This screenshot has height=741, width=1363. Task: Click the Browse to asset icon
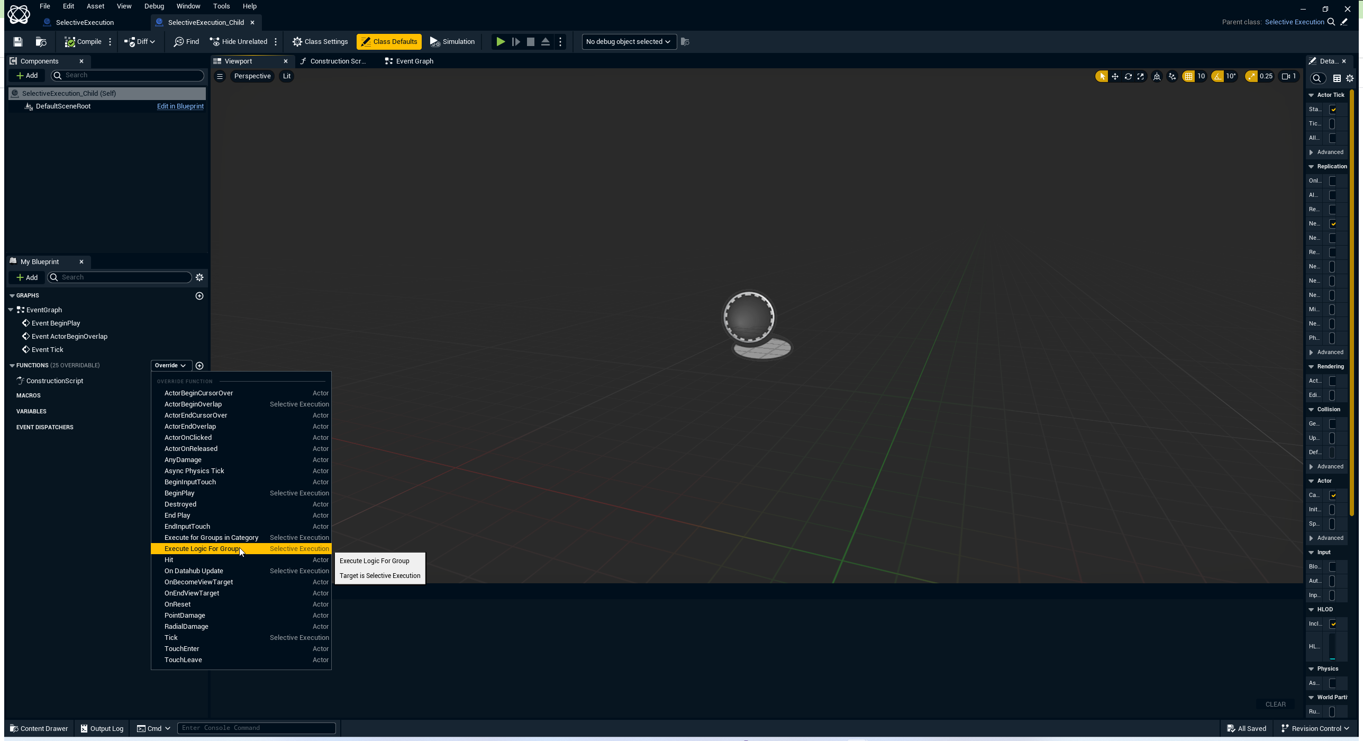(x=41, y=42)
